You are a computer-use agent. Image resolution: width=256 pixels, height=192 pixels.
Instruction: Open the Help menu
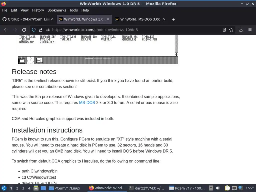coord(85,10)
